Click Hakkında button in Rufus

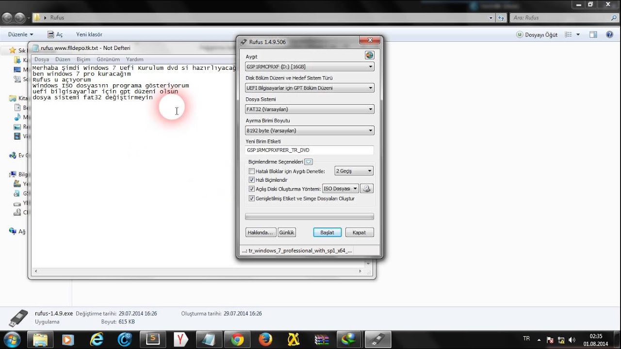[x=261, y=233]
